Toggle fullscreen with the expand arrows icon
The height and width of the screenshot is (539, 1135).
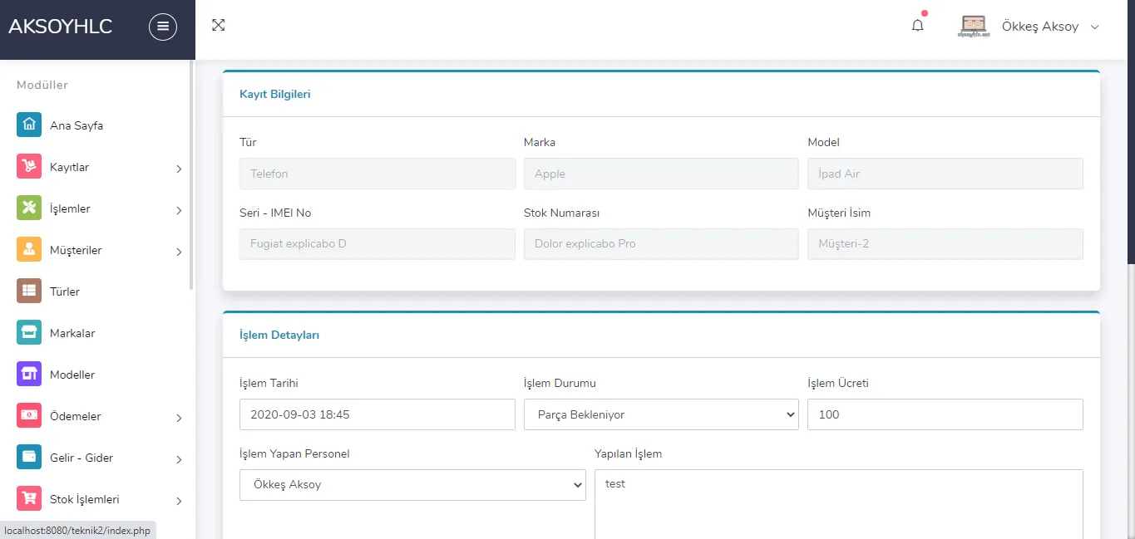pos(219,25)
